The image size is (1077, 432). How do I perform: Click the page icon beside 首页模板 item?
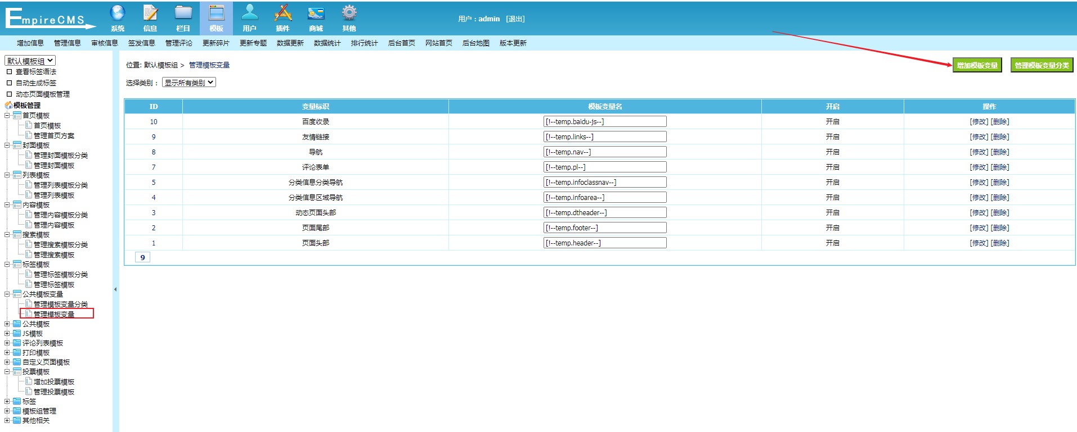29,125
